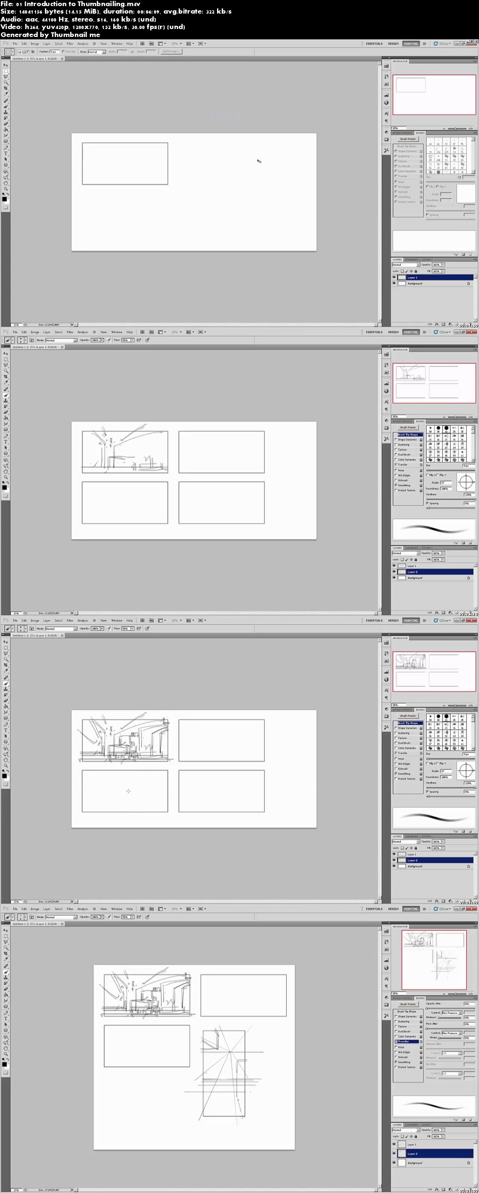Click tablet pressure opacity icon in second frame options bar
Screen dimensions: 479x1193
(x=109, y=340)
